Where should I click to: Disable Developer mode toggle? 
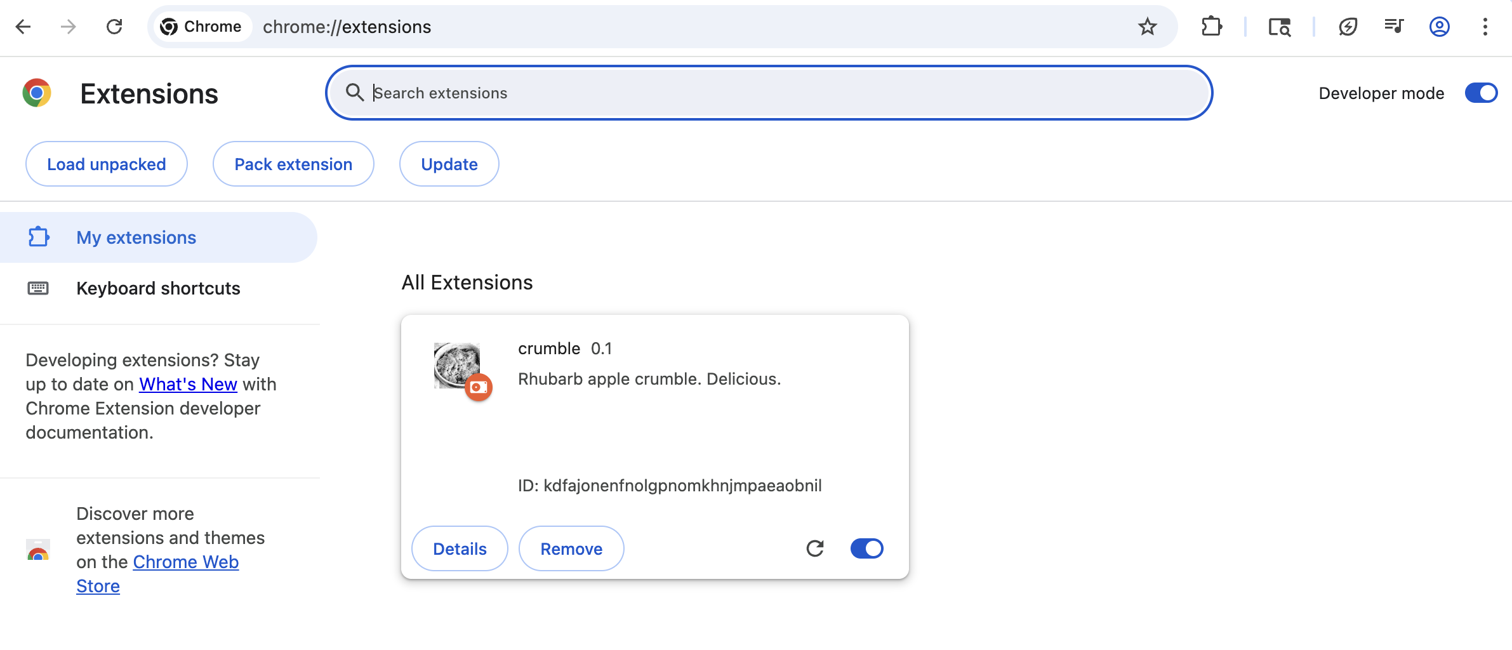(x=1481, y=93)
